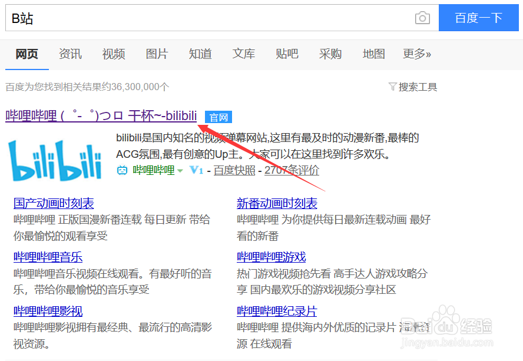
Task: Click the V1 verification badge
Action: (x=197, y=170)
